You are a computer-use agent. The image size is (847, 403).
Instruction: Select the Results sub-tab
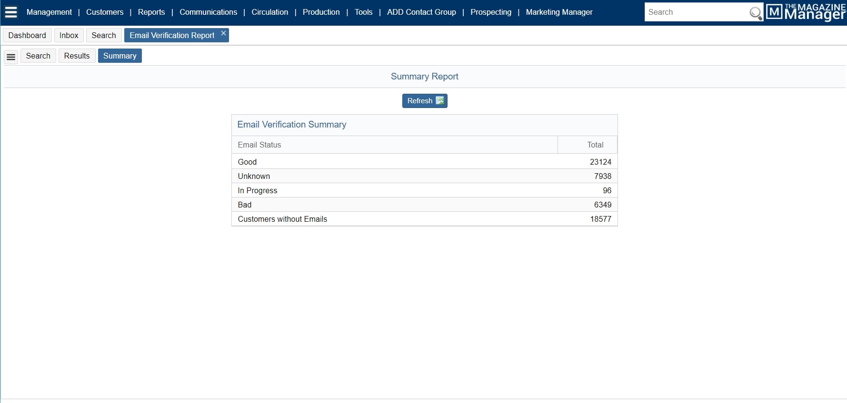tap(77, 56)
